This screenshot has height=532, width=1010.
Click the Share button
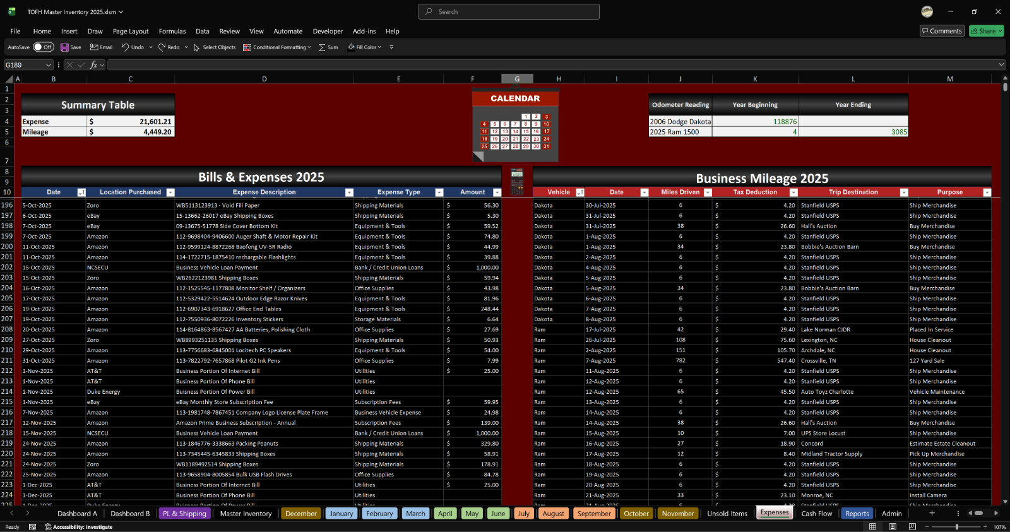click(986, 31)
